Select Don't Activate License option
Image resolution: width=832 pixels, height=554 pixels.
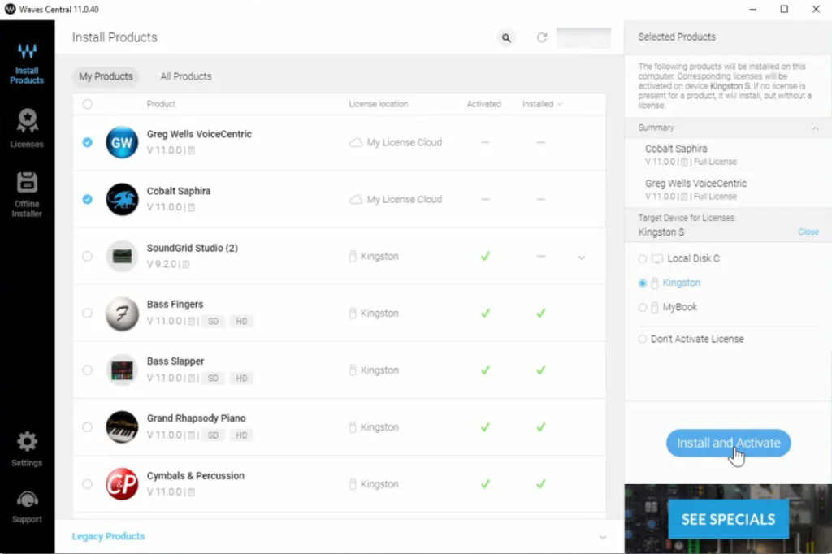[x=643, y=339]
